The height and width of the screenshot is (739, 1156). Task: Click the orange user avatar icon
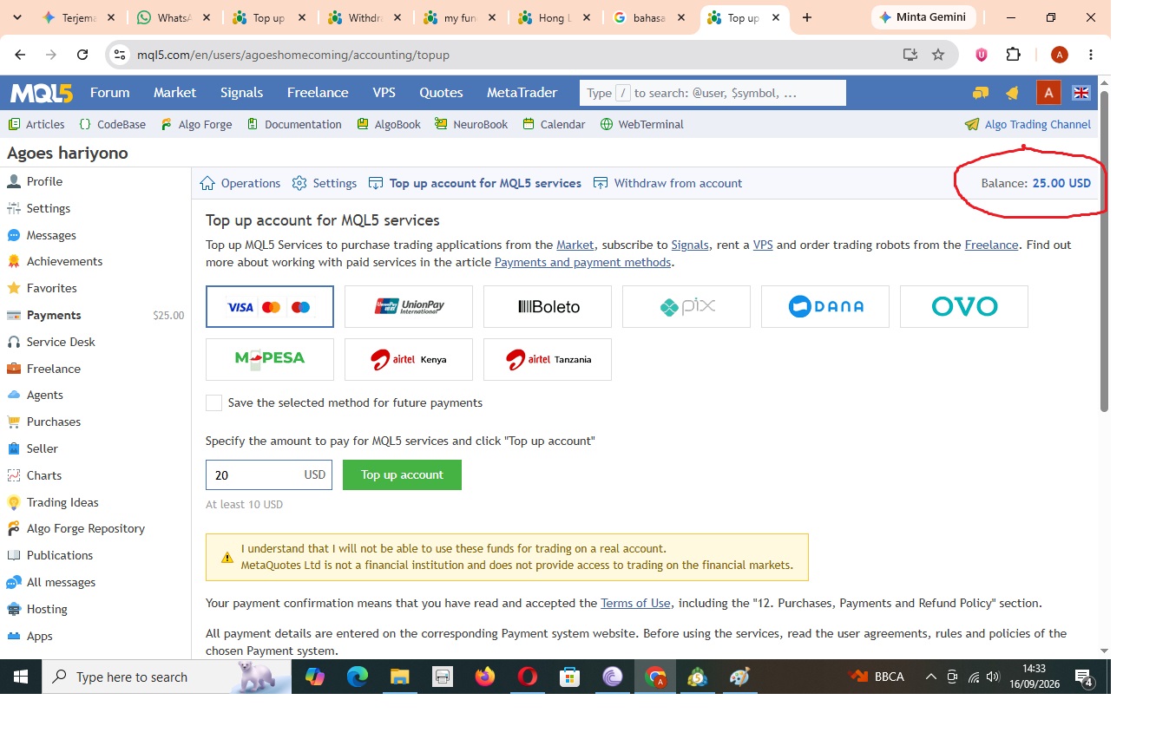click(1048, 93)
